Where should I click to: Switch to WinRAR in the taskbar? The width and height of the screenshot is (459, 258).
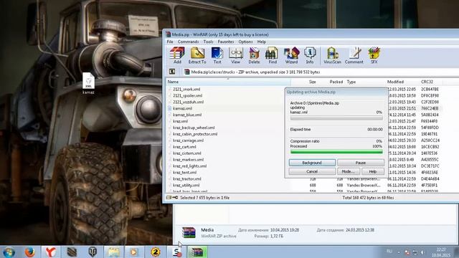point(197,252)
